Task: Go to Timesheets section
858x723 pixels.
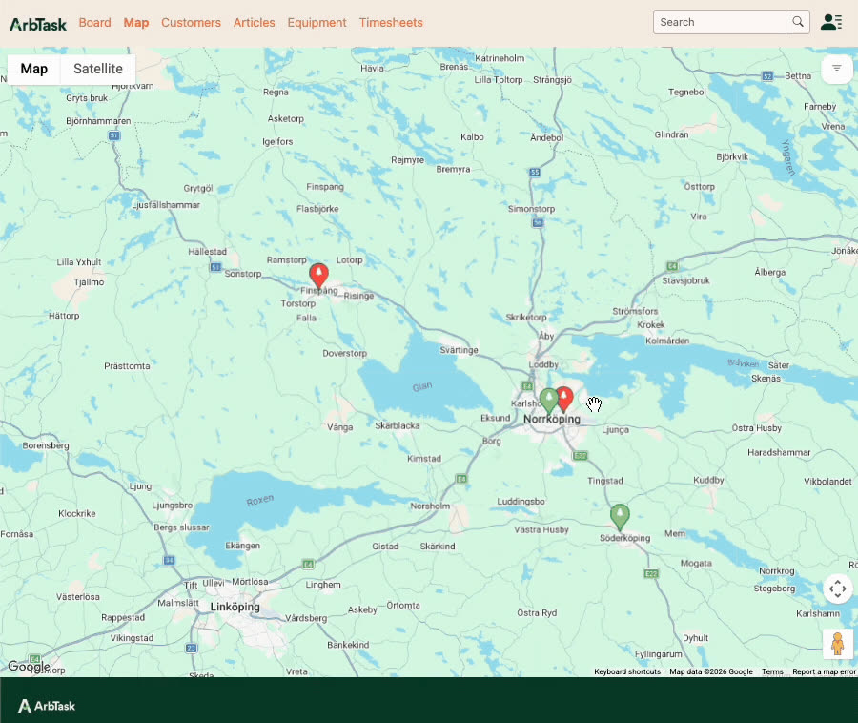Action: click(391, 23)
